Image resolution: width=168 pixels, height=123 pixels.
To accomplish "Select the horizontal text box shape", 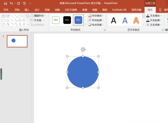I will tap(4, 16).
